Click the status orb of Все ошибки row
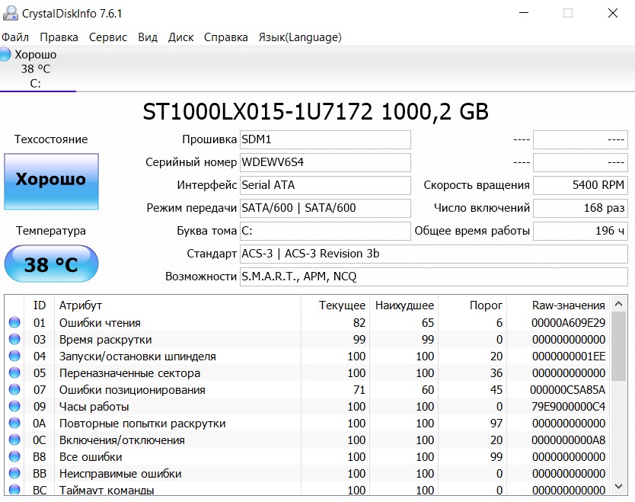Image resolution: width=635 pixels, height=502 pixels. [14, 456]
